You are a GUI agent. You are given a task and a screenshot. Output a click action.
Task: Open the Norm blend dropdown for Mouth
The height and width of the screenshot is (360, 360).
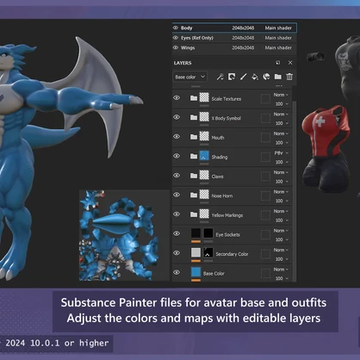point(281,133)
